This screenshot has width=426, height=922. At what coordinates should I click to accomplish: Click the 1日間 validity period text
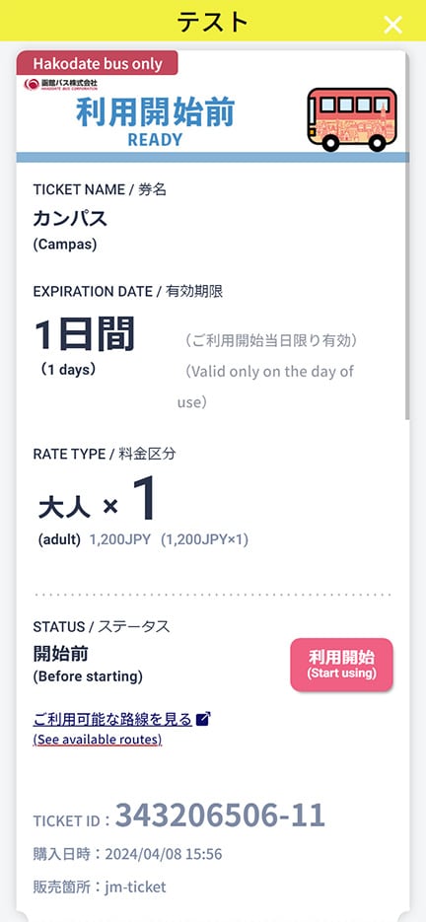point(84,334)
